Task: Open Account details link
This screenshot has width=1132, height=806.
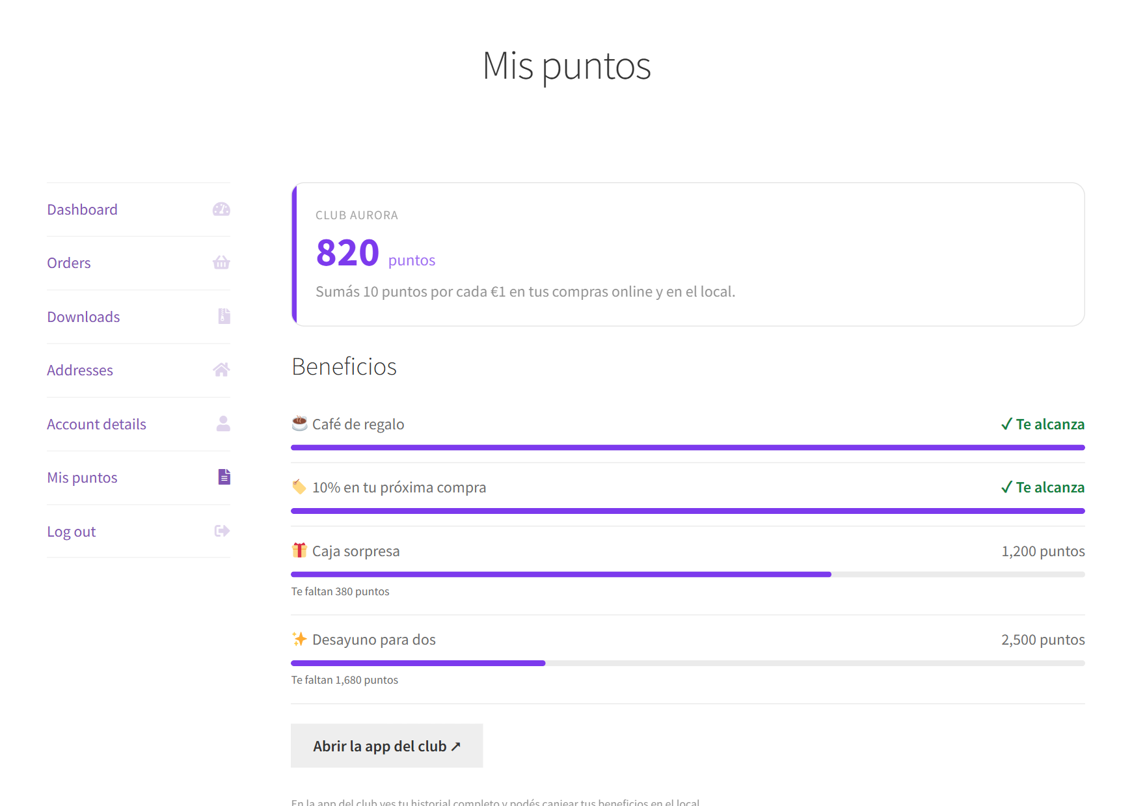Action: pos(96,424)
